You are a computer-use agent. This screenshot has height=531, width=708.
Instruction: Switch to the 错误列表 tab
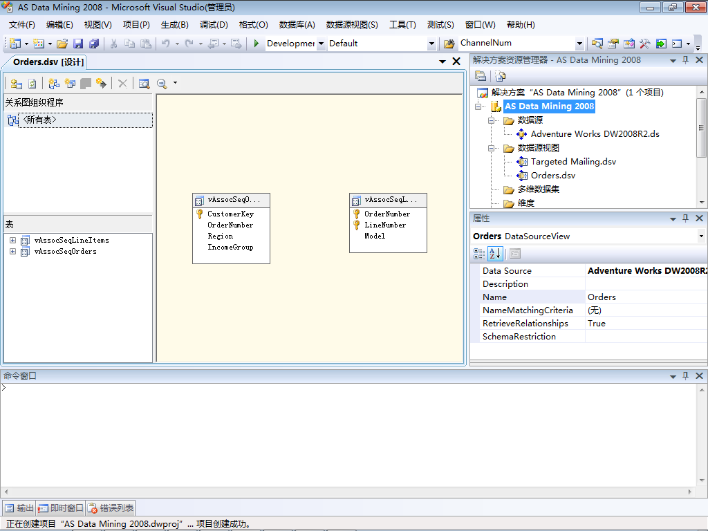point(111,508)
